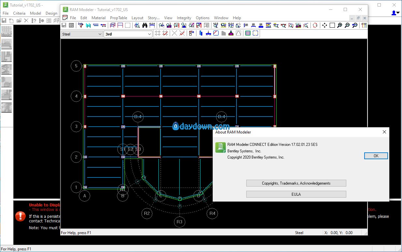
Task: Open the Modeler module icon in left sidebar
Action: click(x=7, y=31)
